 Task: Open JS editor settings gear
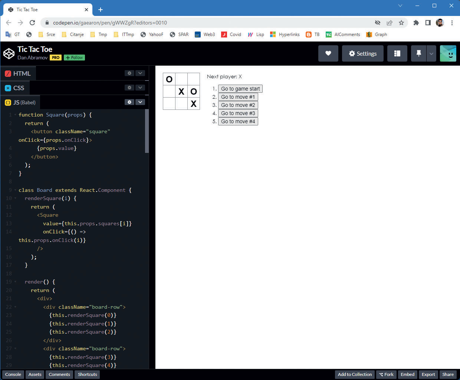[129, 102]
